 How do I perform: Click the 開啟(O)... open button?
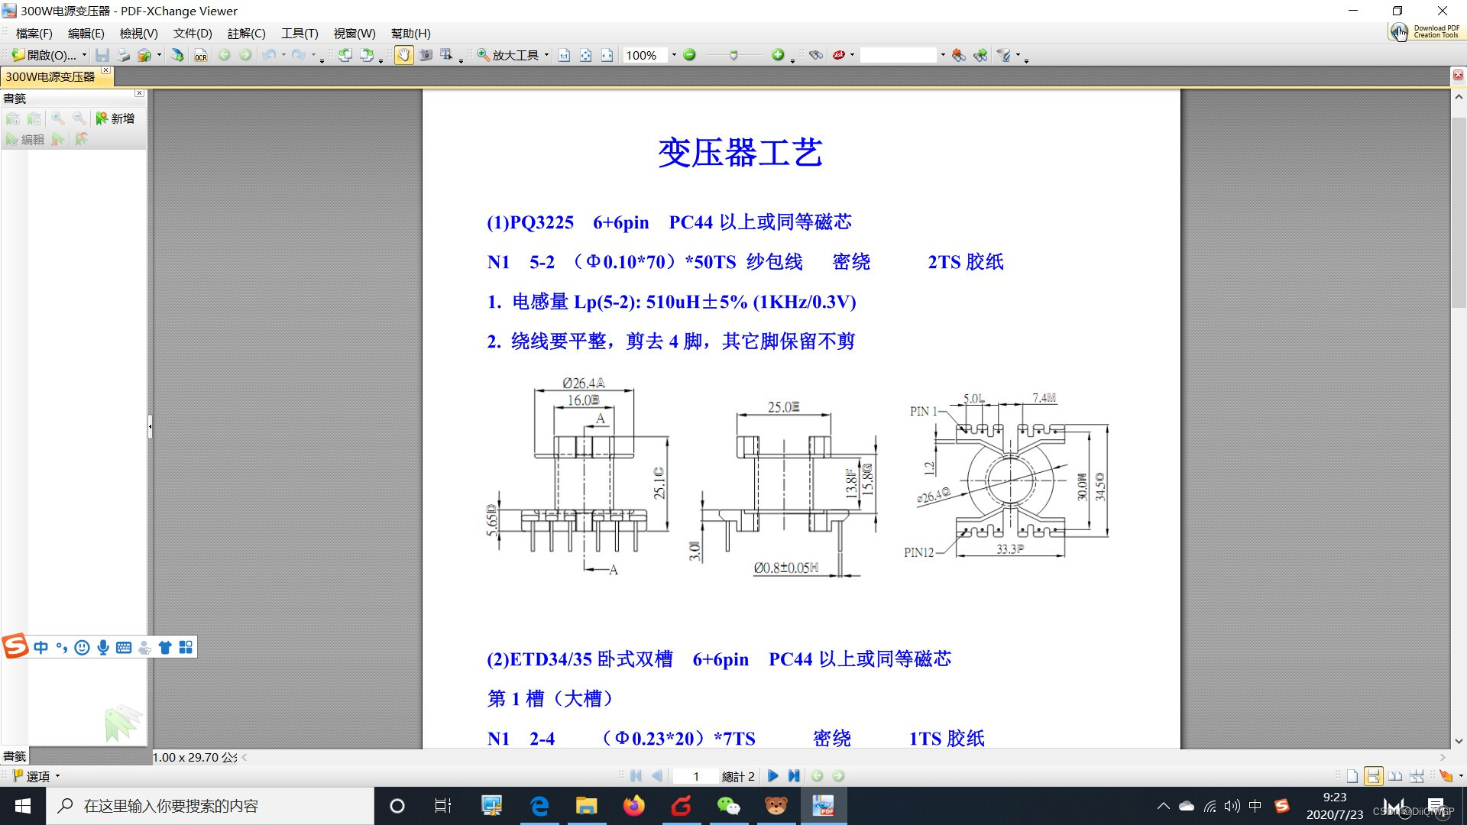tap(44, 55)
